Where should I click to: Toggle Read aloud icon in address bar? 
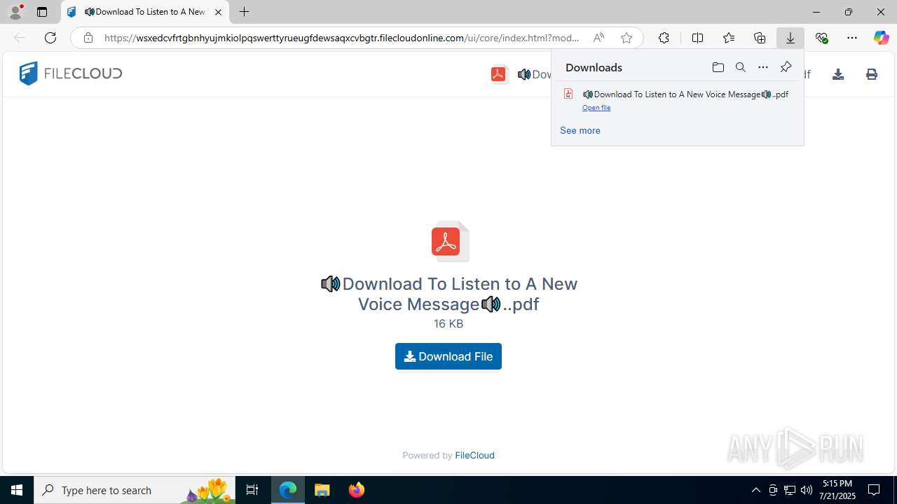click(x=598, y=38)
